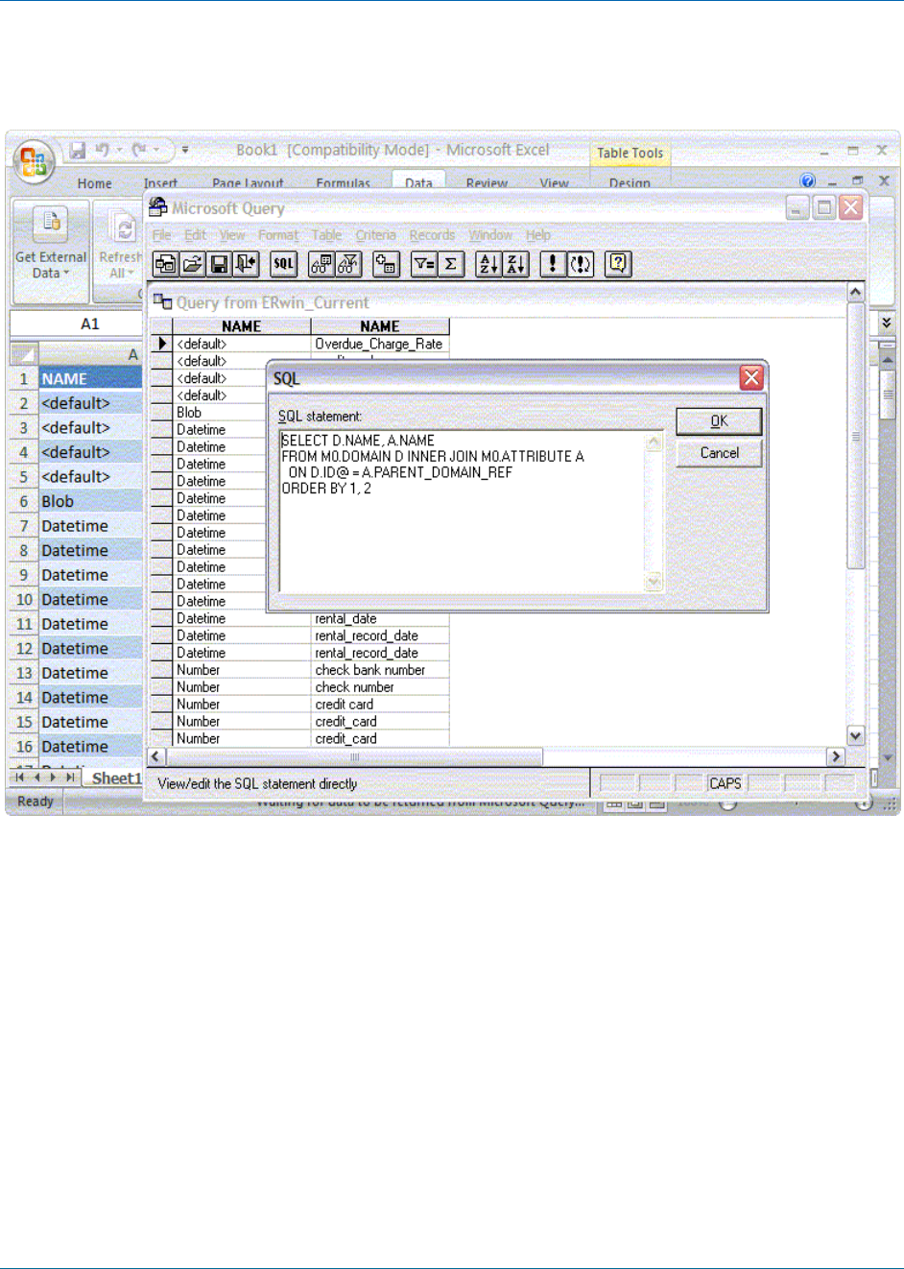Image resolution: width=904 pixels, height=1269 pixels.
Task: Open the File menu in Microsoft Query
Action: point(161,235)
